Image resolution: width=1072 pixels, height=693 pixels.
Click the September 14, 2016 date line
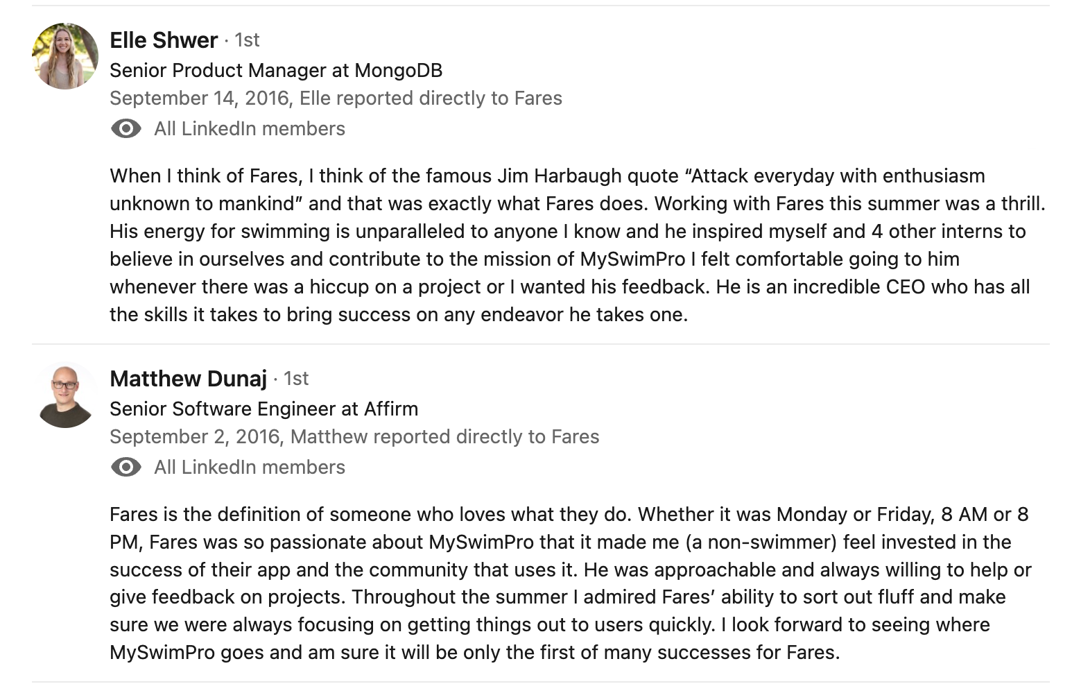pos(199,99)
